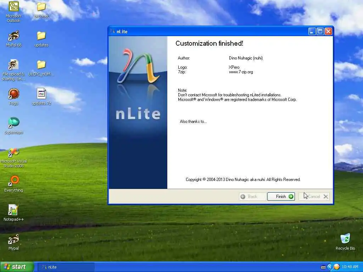This screenshot has height=272, width=363.
Task: Click 'Dino Nuhagic (nuhi)' author text
Action: pos(246,58)
